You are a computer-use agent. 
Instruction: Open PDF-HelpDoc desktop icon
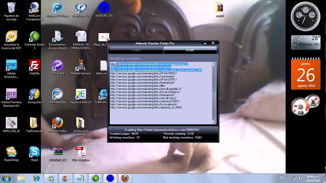point(81,154)
